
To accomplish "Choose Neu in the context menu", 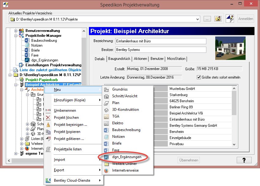I will tap(74, 90).
